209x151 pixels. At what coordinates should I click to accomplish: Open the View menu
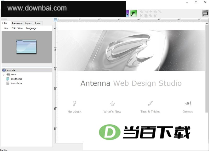tap(20, 28)
